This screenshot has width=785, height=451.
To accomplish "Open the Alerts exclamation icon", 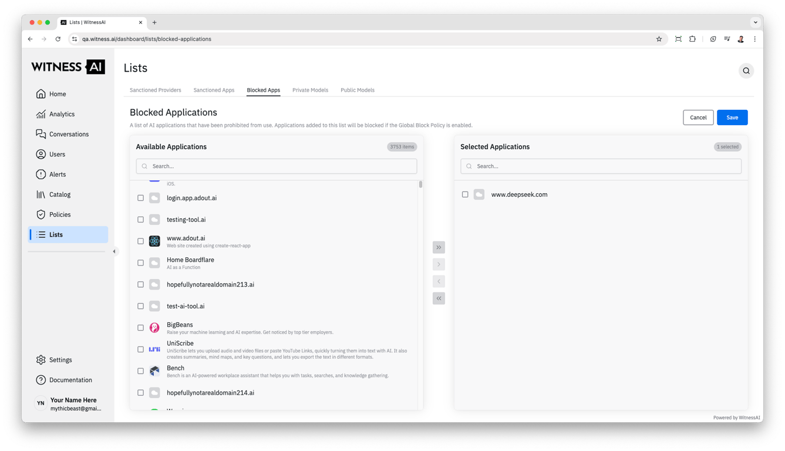I will [x=41, y=174].
